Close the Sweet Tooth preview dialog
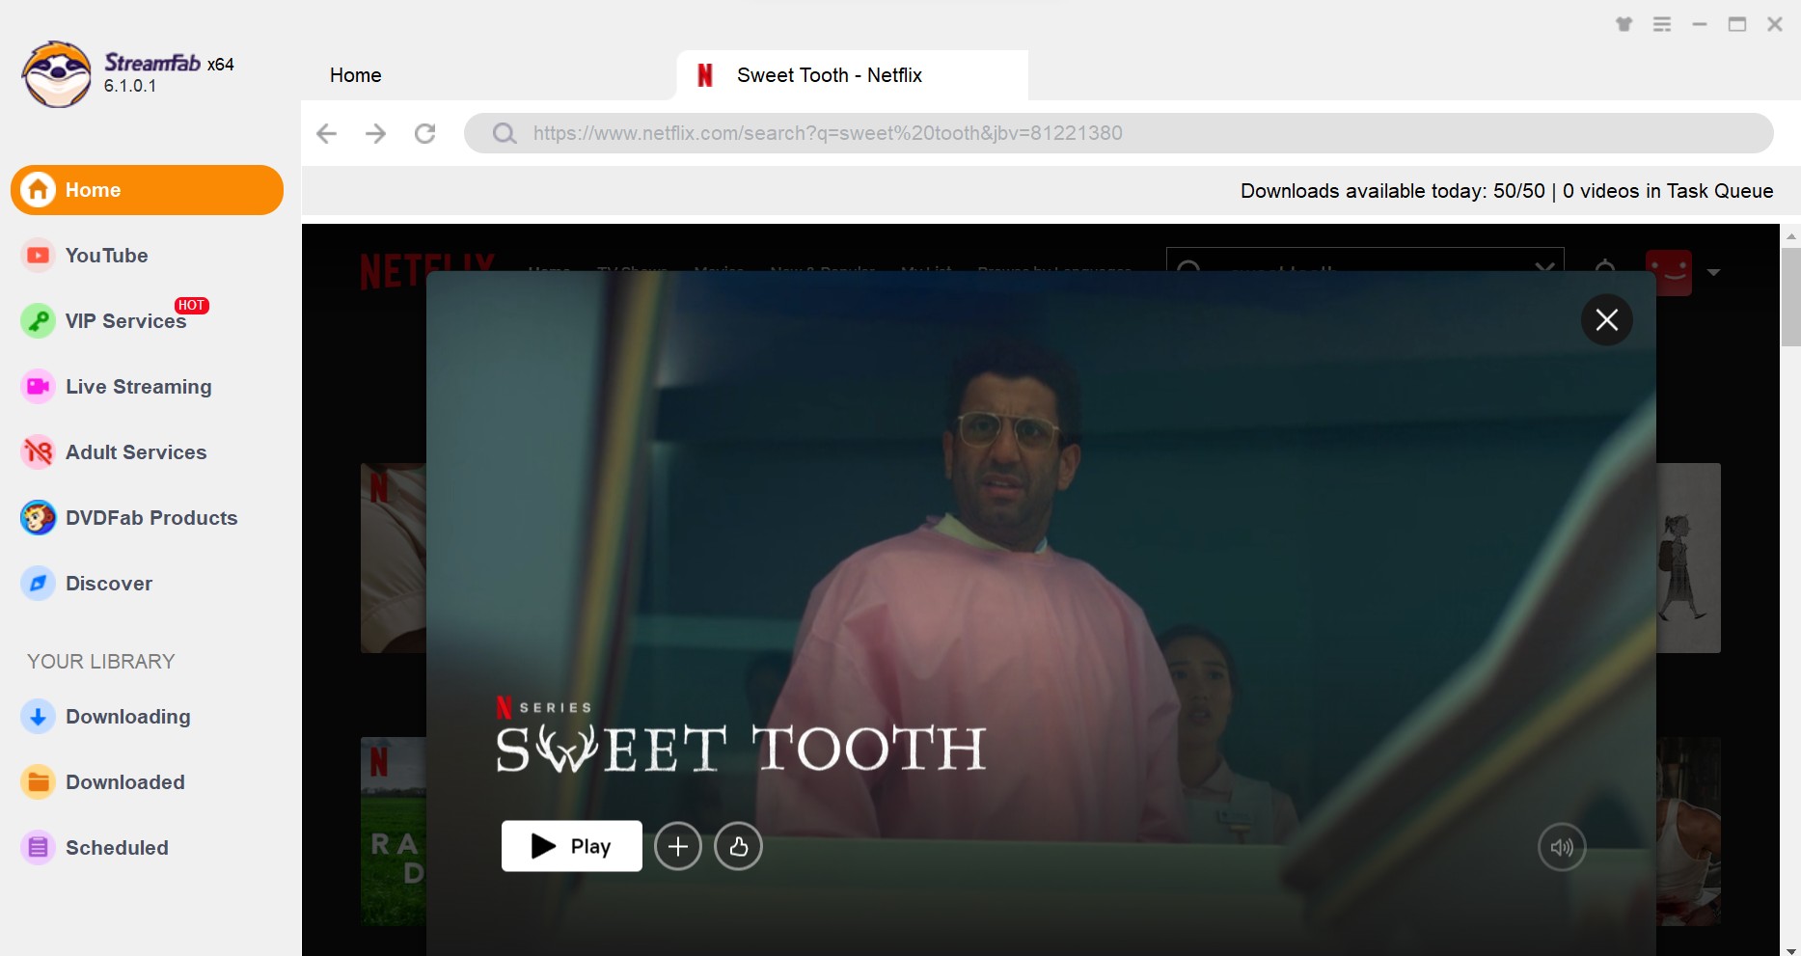The height and width of the screenshot is (956, 1801). point(1607,319)
